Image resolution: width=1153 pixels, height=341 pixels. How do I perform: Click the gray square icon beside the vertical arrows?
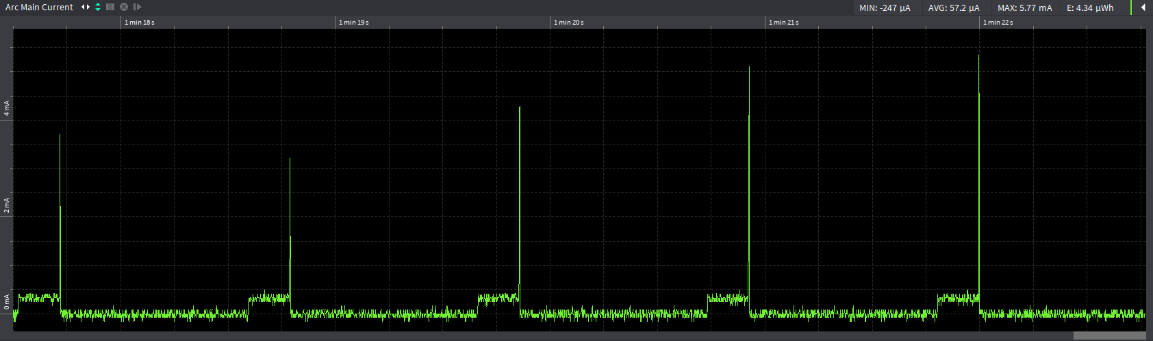pos(110,7)
